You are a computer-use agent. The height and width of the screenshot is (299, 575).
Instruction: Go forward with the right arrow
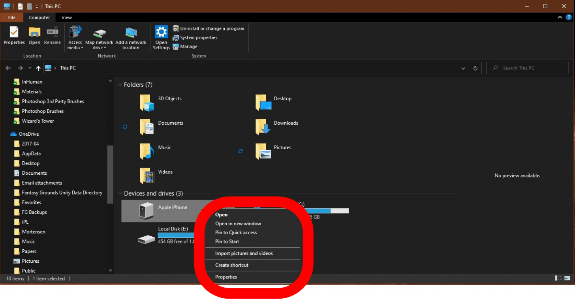coord(21,68)
